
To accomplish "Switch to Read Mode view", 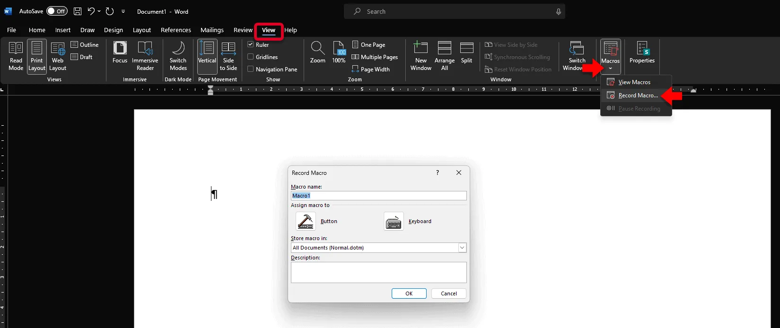I will [16, 56].
